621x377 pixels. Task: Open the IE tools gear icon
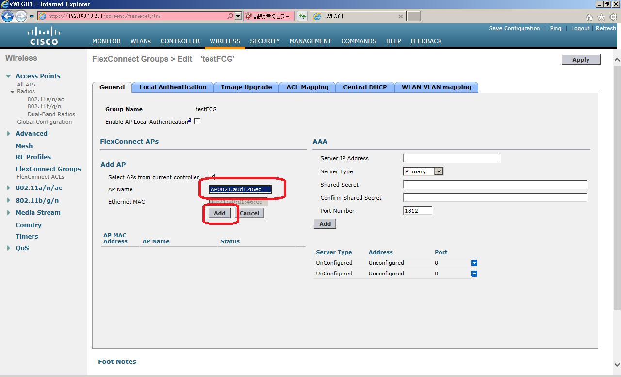tap(613, 17)
